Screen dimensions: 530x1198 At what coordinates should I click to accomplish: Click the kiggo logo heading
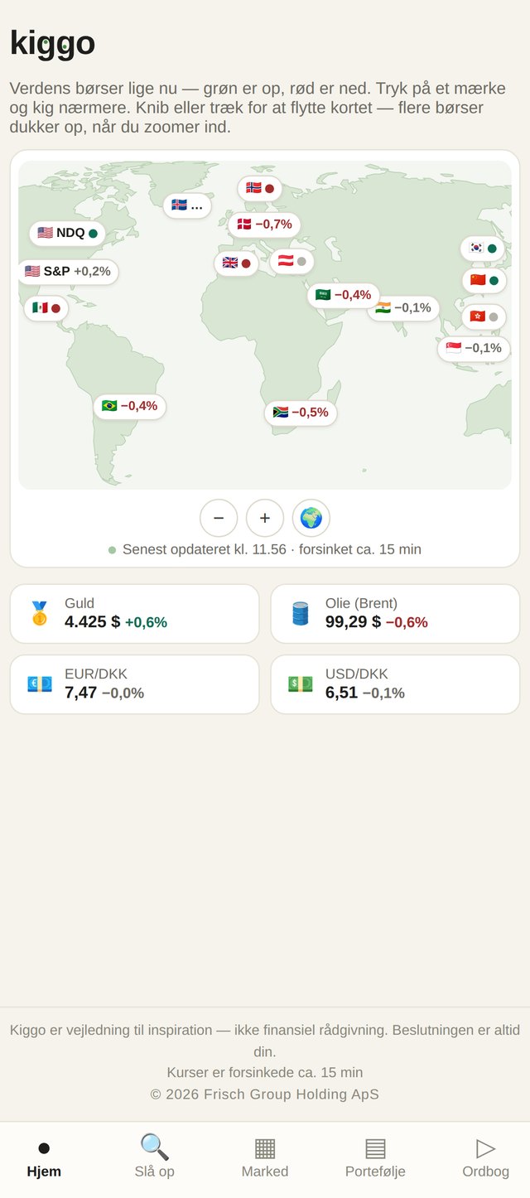pyautogui.click(x=52, y=43)
